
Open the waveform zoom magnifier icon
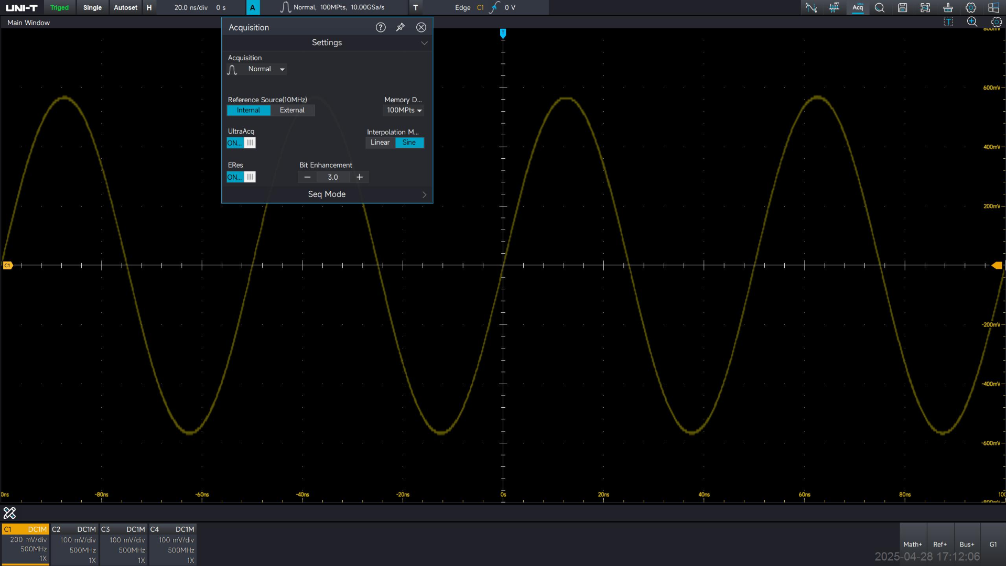click(972, 22)
